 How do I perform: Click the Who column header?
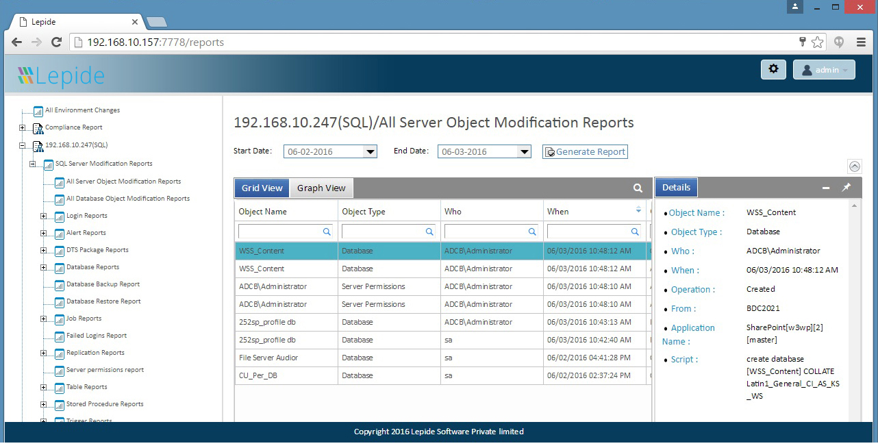tap(492, 212)
